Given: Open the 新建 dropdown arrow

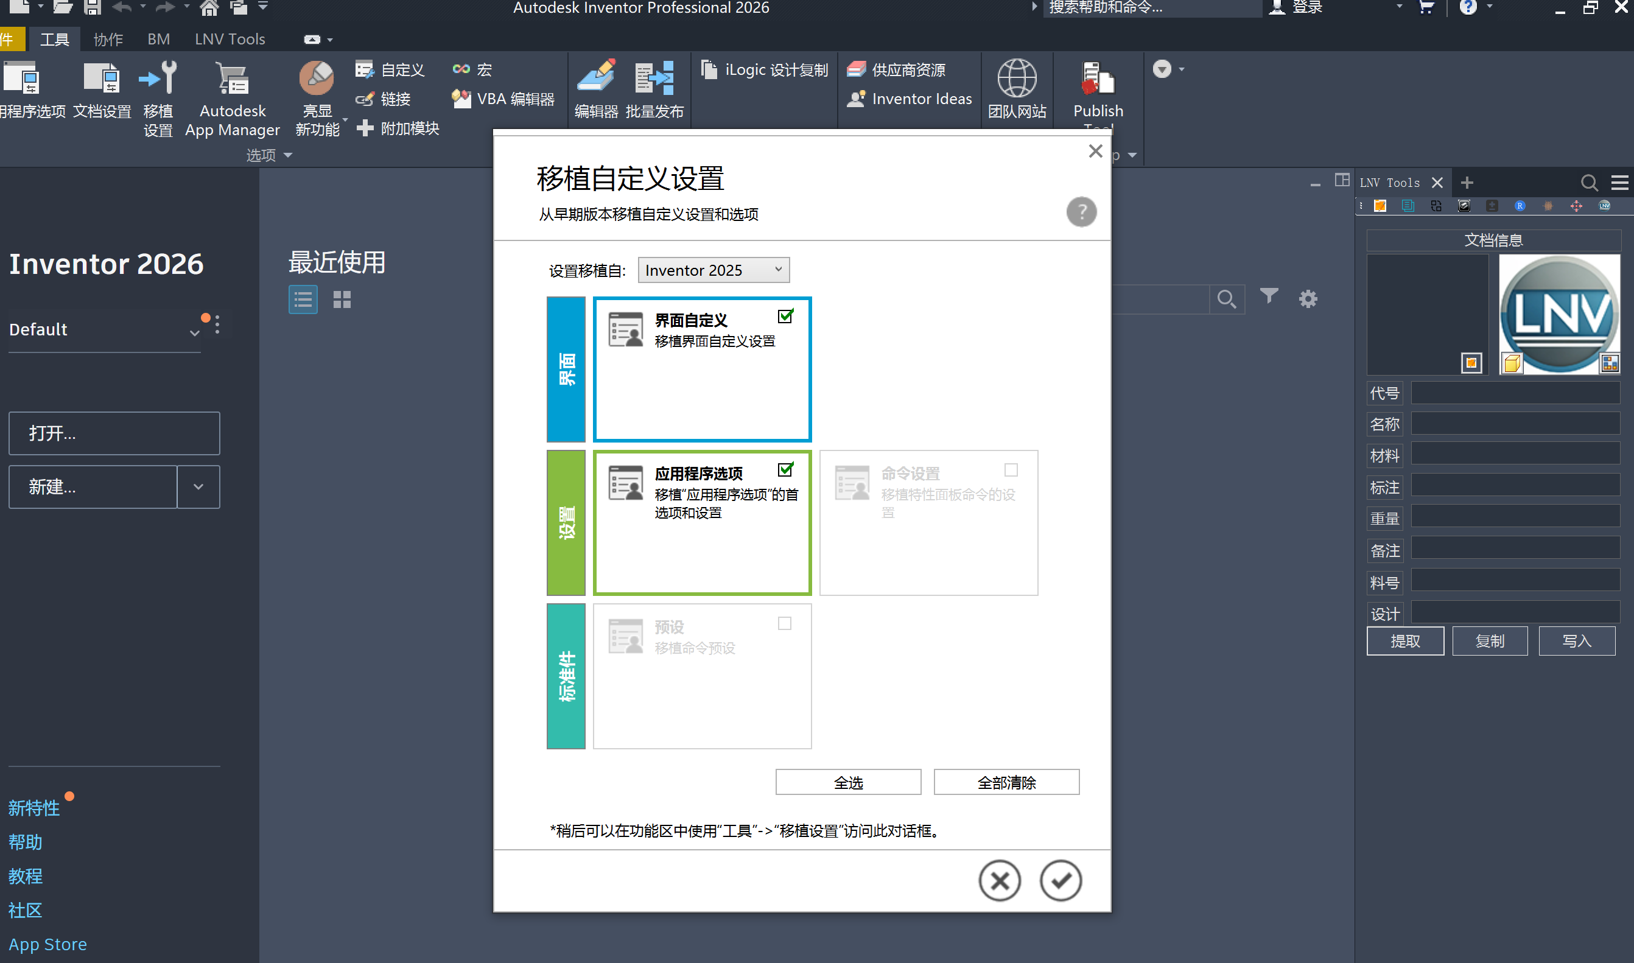Looking at the screenshot, I should pos(198,487).
